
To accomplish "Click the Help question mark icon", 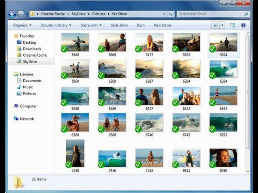I will (243, 25).
